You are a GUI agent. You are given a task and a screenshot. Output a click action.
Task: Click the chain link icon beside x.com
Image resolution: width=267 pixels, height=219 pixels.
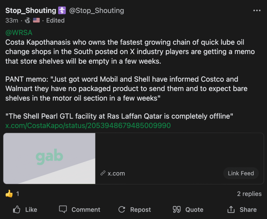pyautogui.click(x=103, y=173)
